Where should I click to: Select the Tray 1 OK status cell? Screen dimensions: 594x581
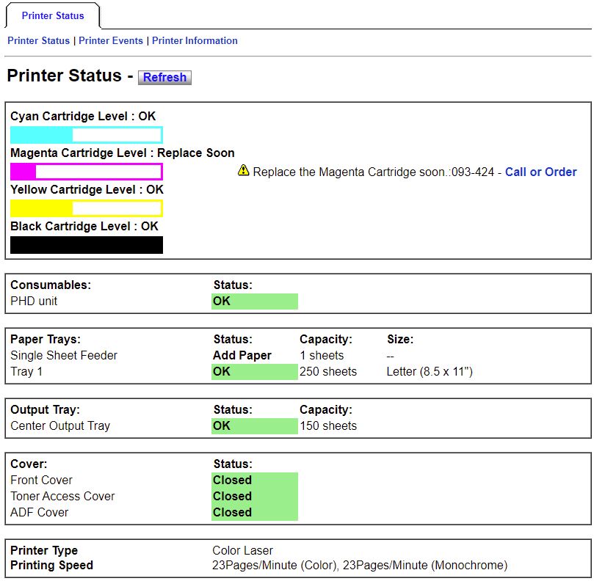point(253,371)
